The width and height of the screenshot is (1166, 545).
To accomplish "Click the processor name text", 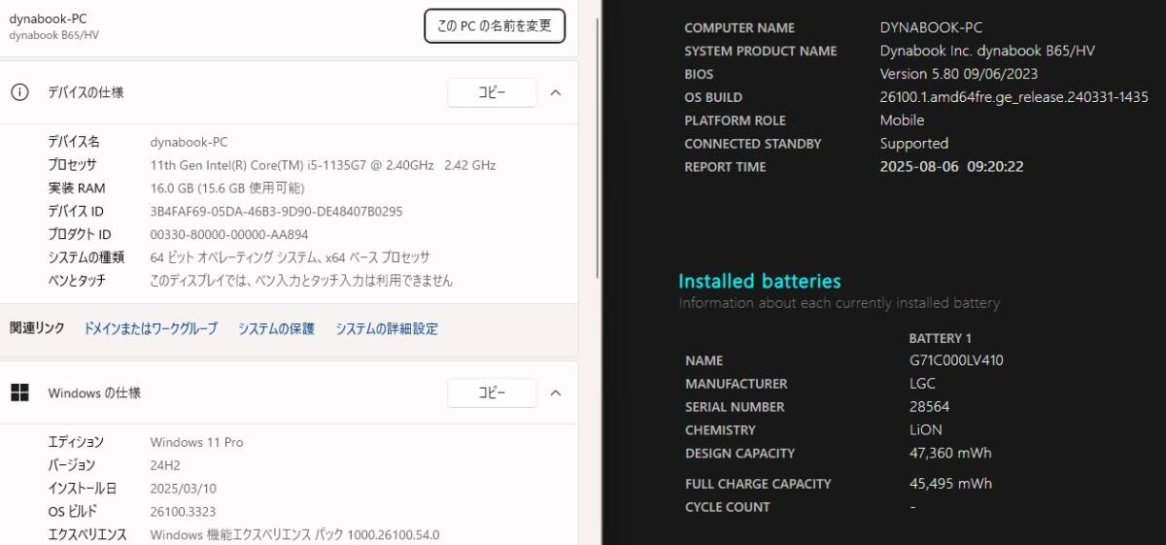I will pyautogui.click(x=323, y=165).
